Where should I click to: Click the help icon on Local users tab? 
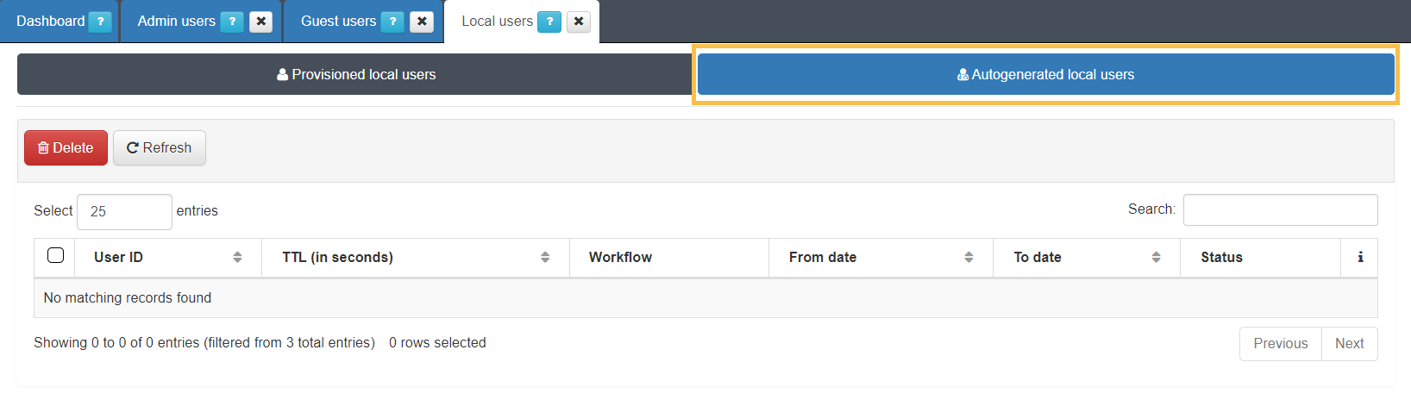549,22
